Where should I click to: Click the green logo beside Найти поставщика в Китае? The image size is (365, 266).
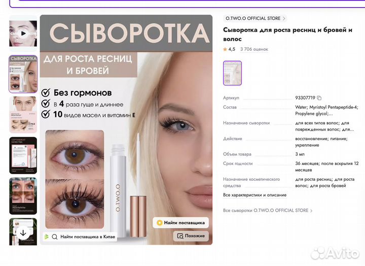(47, 237)
